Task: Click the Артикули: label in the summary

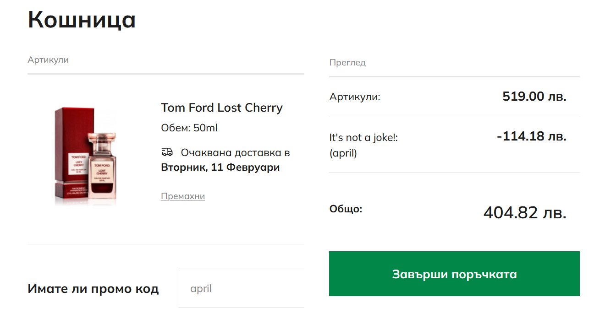Action: pos(355,97)
